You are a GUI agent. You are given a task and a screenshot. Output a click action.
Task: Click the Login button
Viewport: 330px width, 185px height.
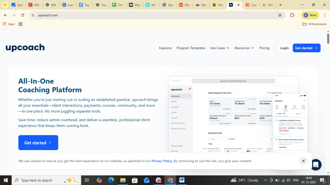(x=284, y=48)
